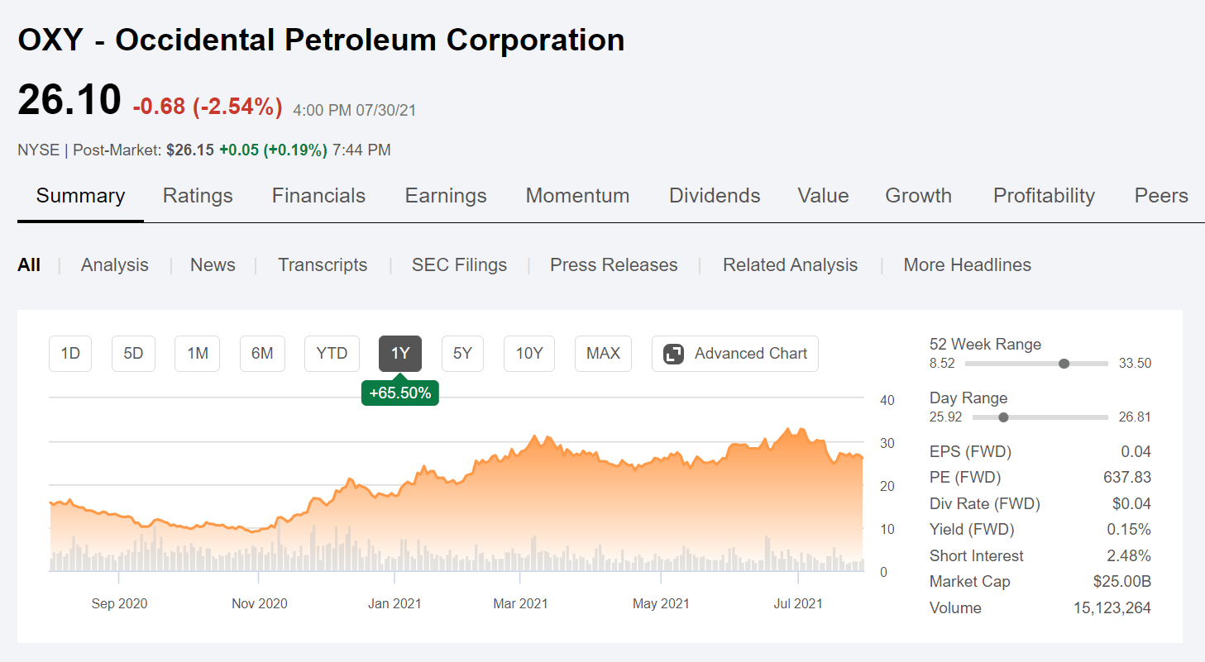The width and height of the screenshot is (1205, 662).
Task: Select the YTD chart range
Action: (x=332, y=354)
